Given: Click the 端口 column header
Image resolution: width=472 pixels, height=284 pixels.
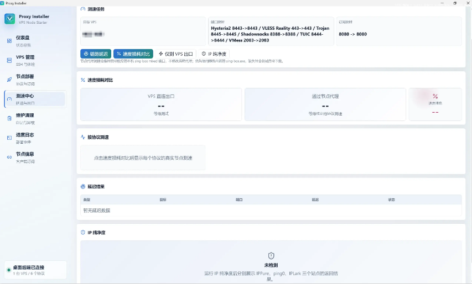Looking at the screenshot, I should tap(239, 199).
